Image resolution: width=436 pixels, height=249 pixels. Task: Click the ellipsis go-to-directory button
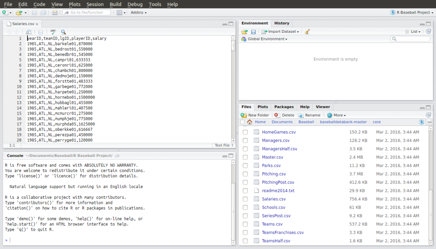click(430, 122)
